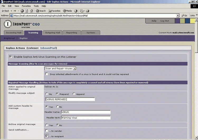Click the Windows logo throbber
Viewport: 198px width, 140px height.
tap(194, 6)
